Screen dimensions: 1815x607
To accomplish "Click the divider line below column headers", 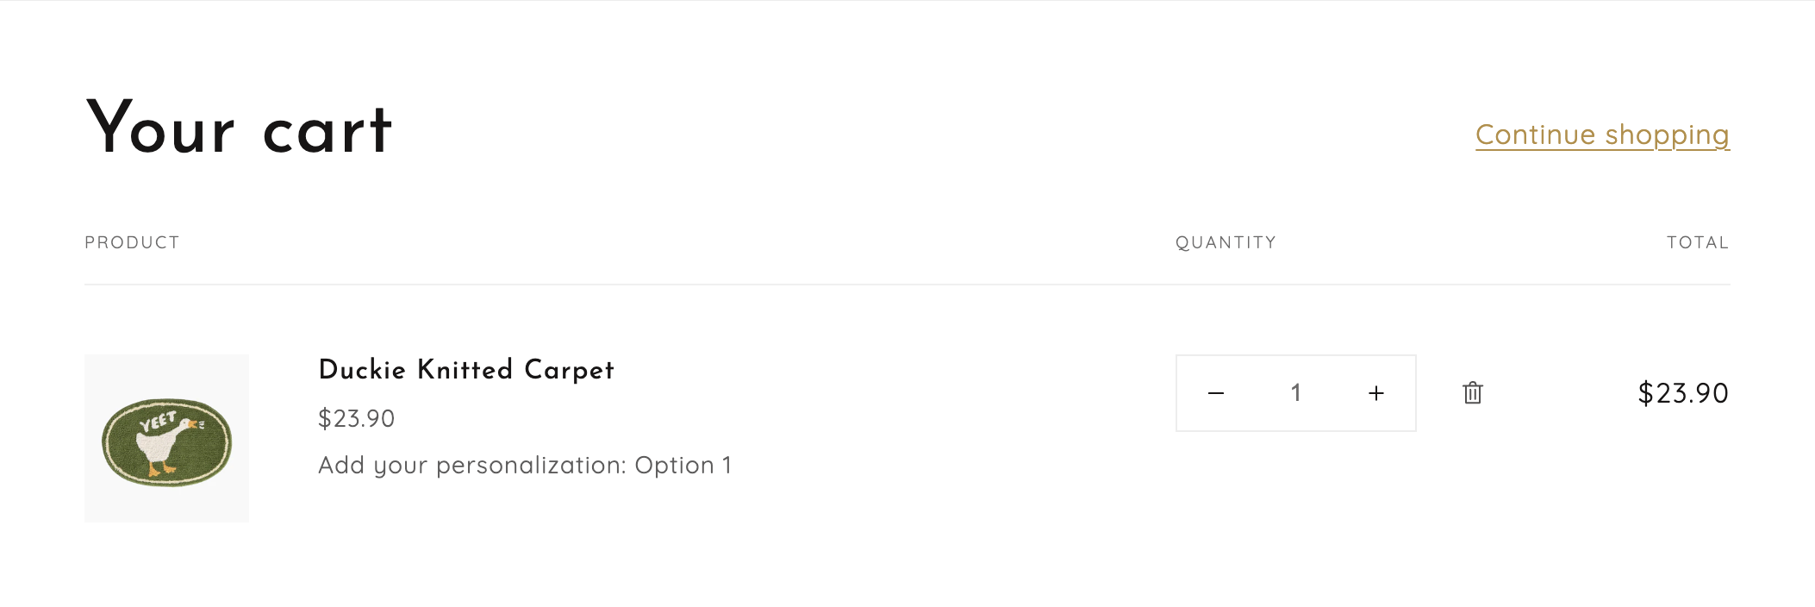I will [x=907, y=285].
